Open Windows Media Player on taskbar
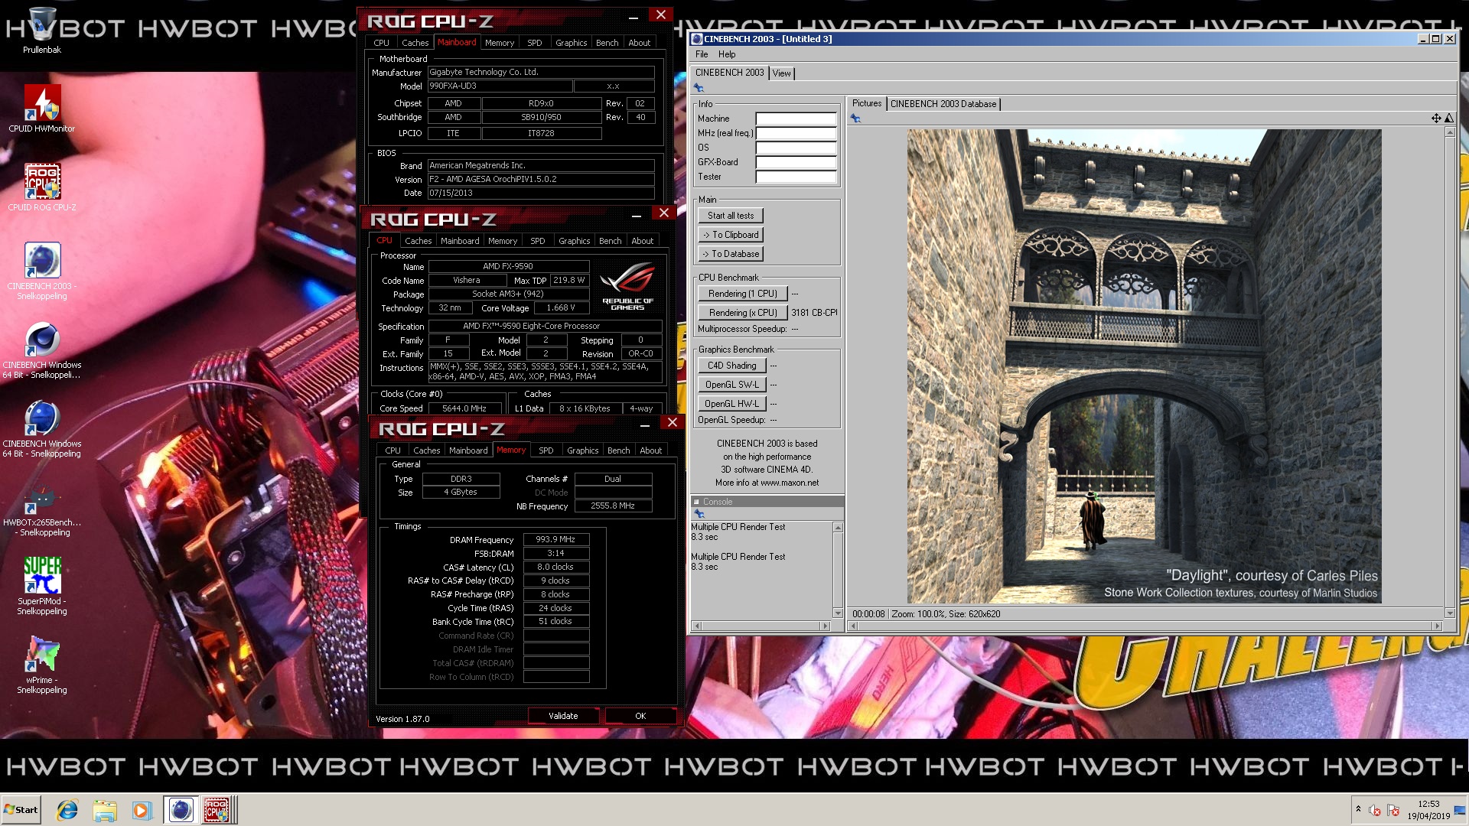Image resolution: width=1469 pixels, height=826 pixels. pyautogui.click(x=142, y=810)
